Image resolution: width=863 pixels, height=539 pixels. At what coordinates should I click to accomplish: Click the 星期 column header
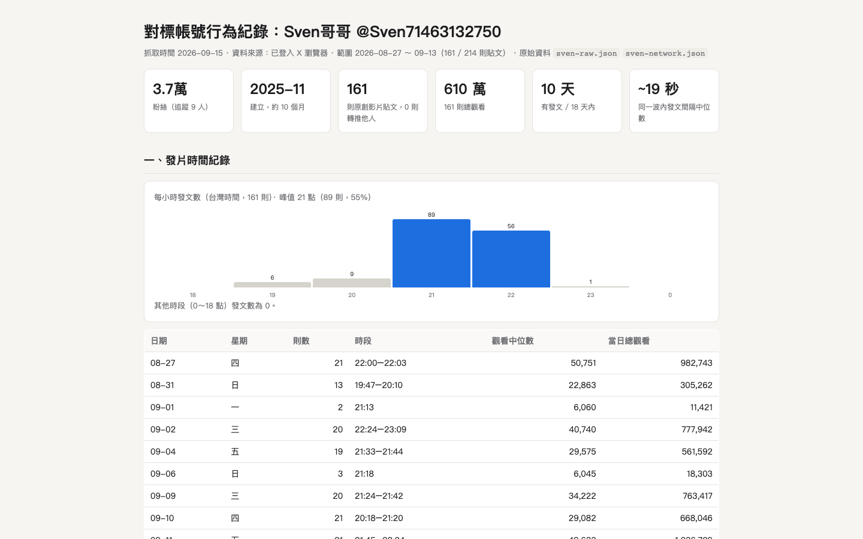(239, 341)
